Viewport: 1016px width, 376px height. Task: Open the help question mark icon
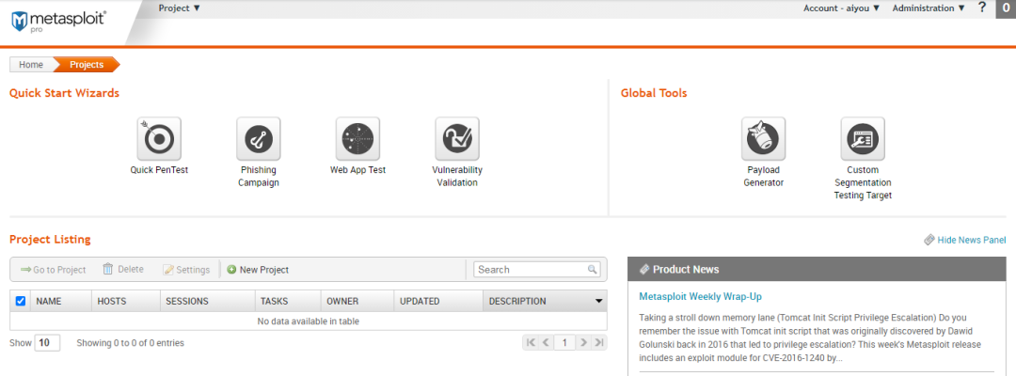(982, 8)
